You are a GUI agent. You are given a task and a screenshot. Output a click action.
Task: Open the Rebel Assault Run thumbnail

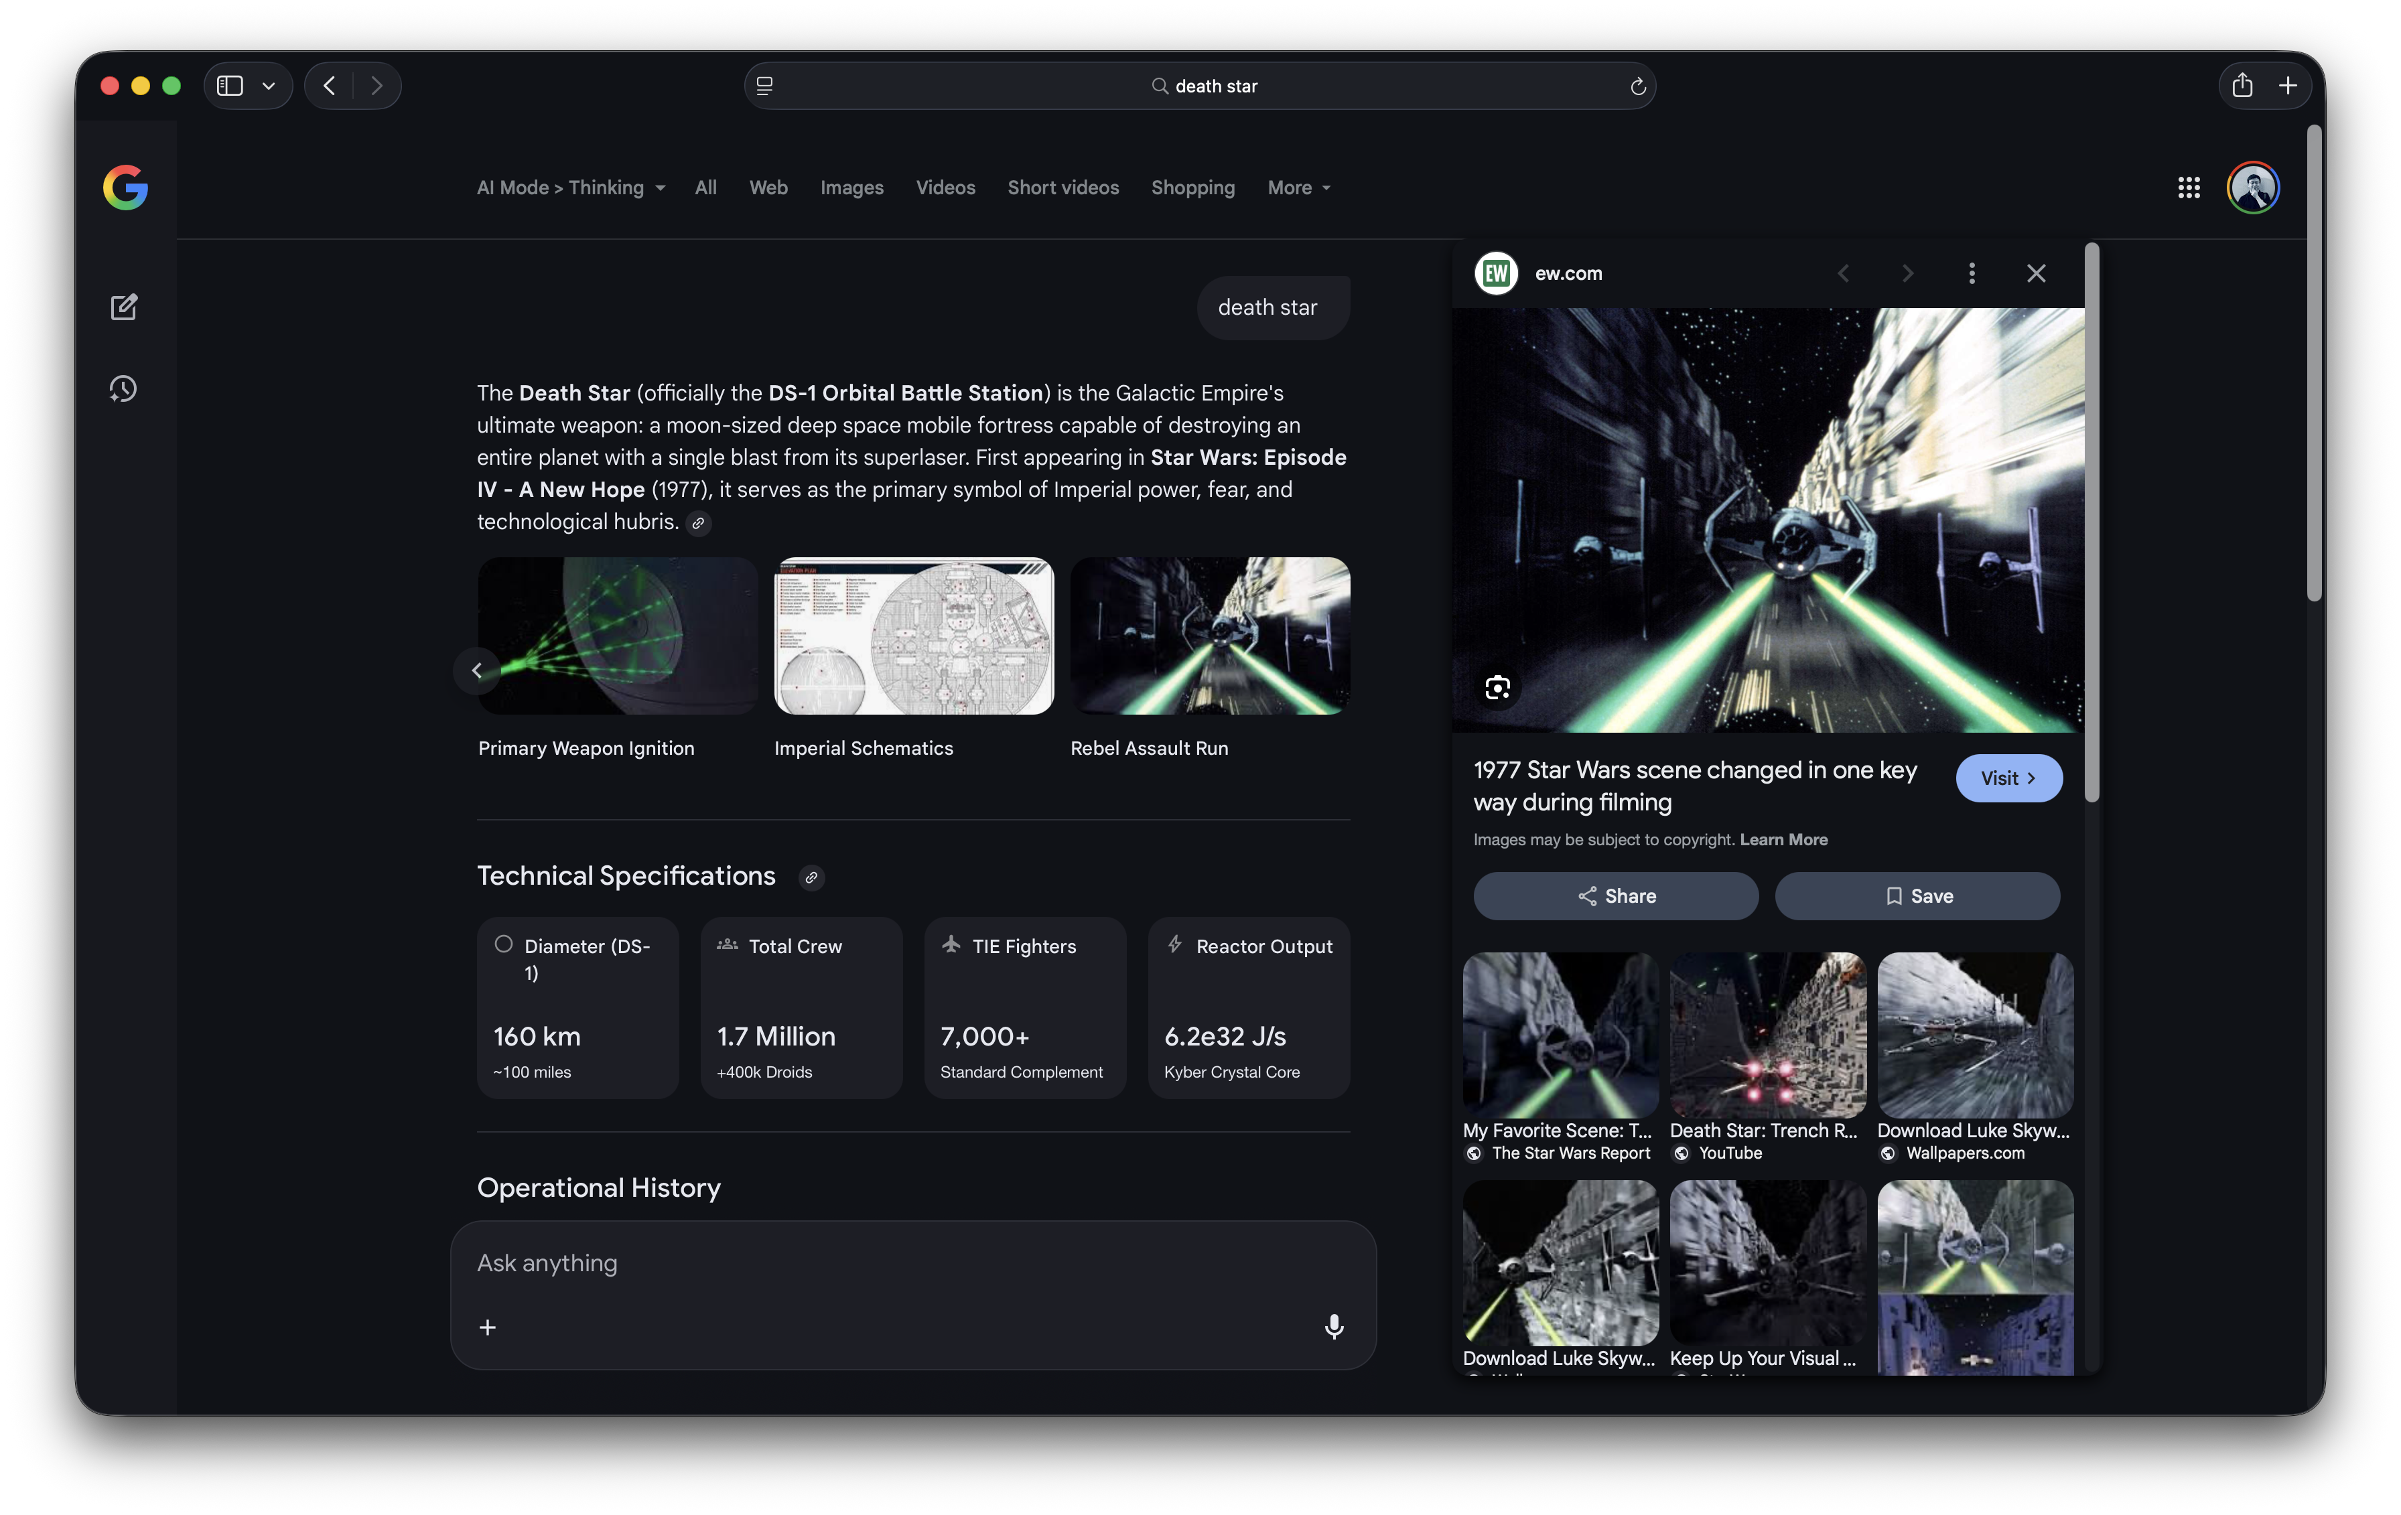click(1211, 636)
